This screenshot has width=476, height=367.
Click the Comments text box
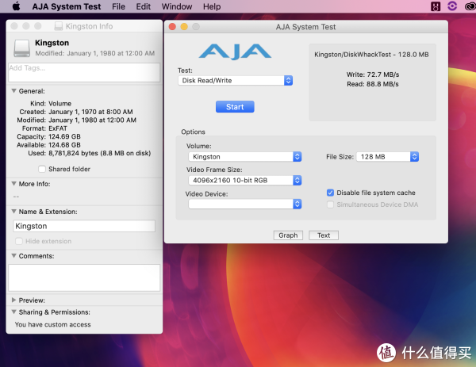[84, 278]
